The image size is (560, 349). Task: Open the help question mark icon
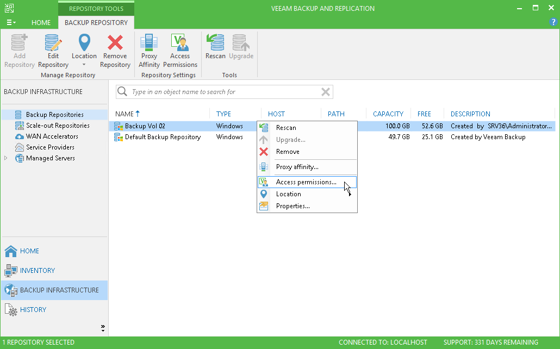click(553, 22)
